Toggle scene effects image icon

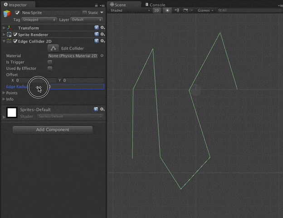pos(186,10)
